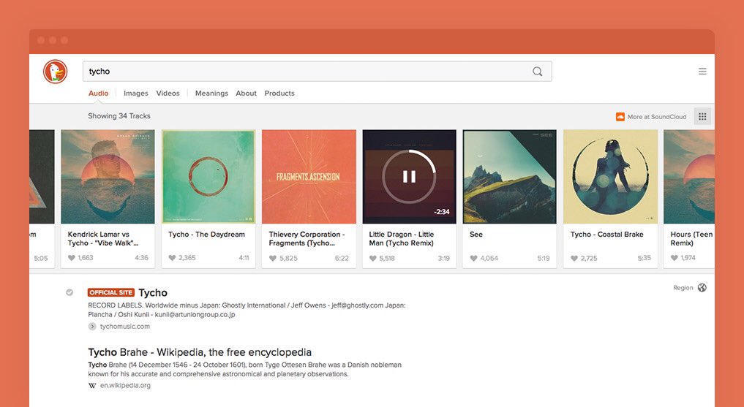
Task: Switch to grid view icon
Action: [702, 117]
